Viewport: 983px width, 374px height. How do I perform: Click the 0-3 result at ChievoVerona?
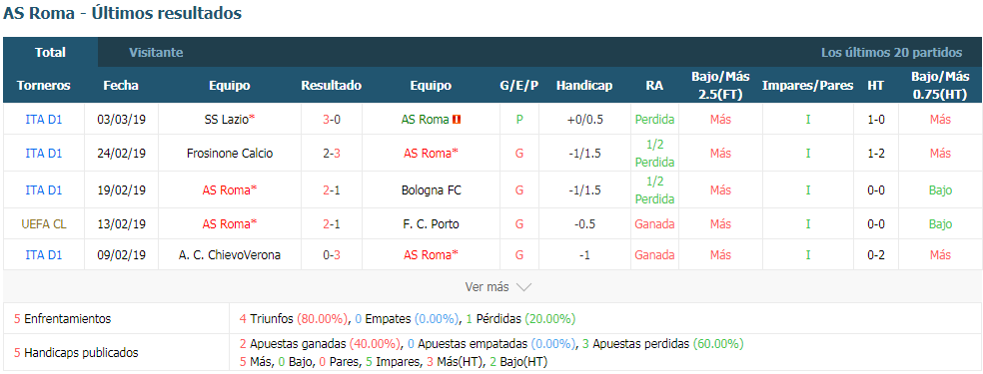pyautogui.click(x=332, y=255)
